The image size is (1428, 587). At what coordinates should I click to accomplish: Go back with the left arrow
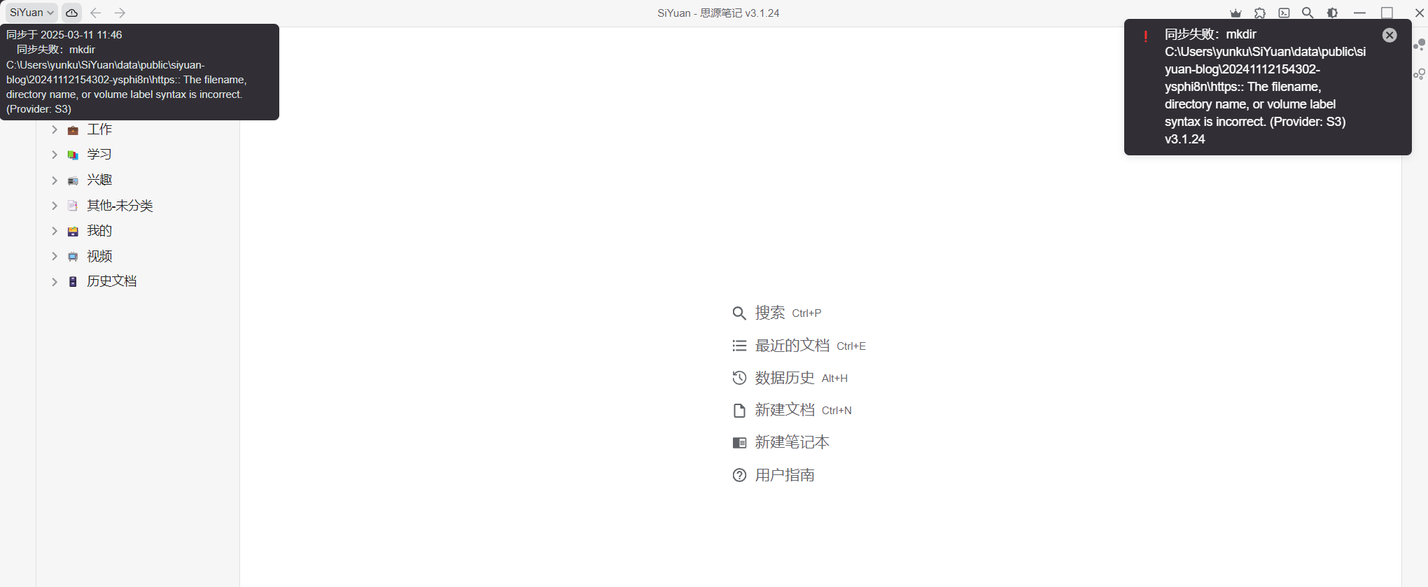pos(96,13)
